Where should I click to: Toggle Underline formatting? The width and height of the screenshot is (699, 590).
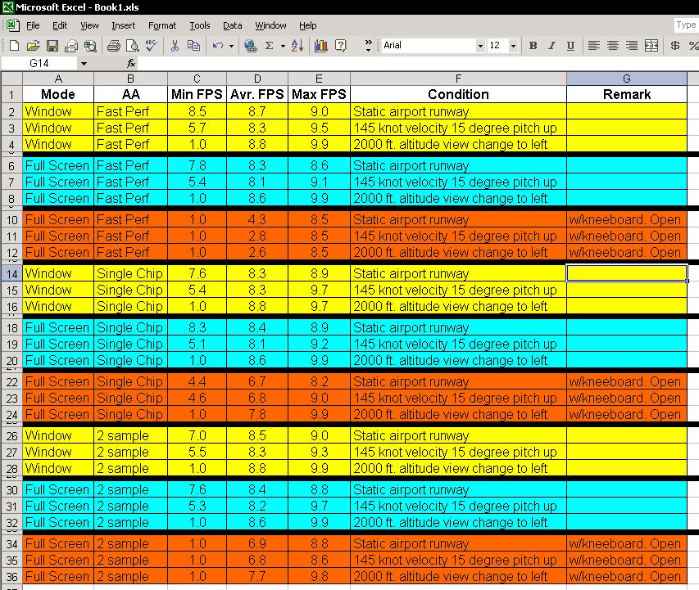click(570, 46)
